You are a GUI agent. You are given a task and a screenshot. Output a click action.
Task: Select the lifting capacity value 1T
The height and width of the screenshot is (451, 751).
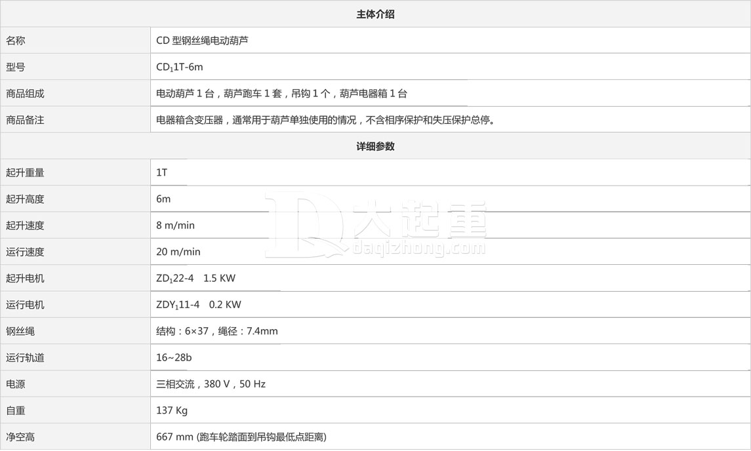(x=162, y=172)
